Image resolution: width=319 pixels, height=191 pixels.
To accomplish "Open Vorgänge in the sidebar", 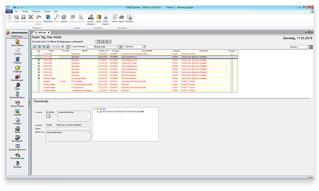I will pos(17,69).
